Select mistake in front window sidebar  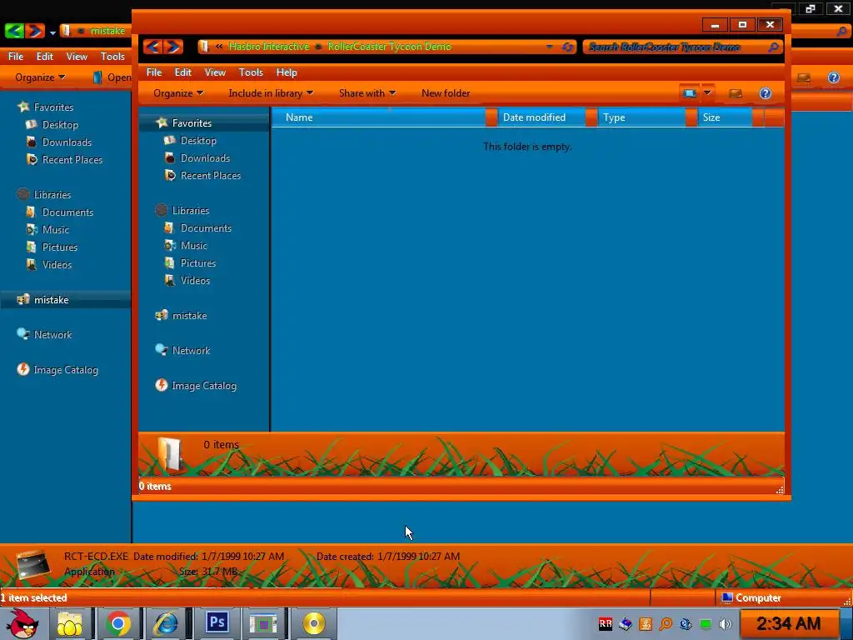coord(189,316)
